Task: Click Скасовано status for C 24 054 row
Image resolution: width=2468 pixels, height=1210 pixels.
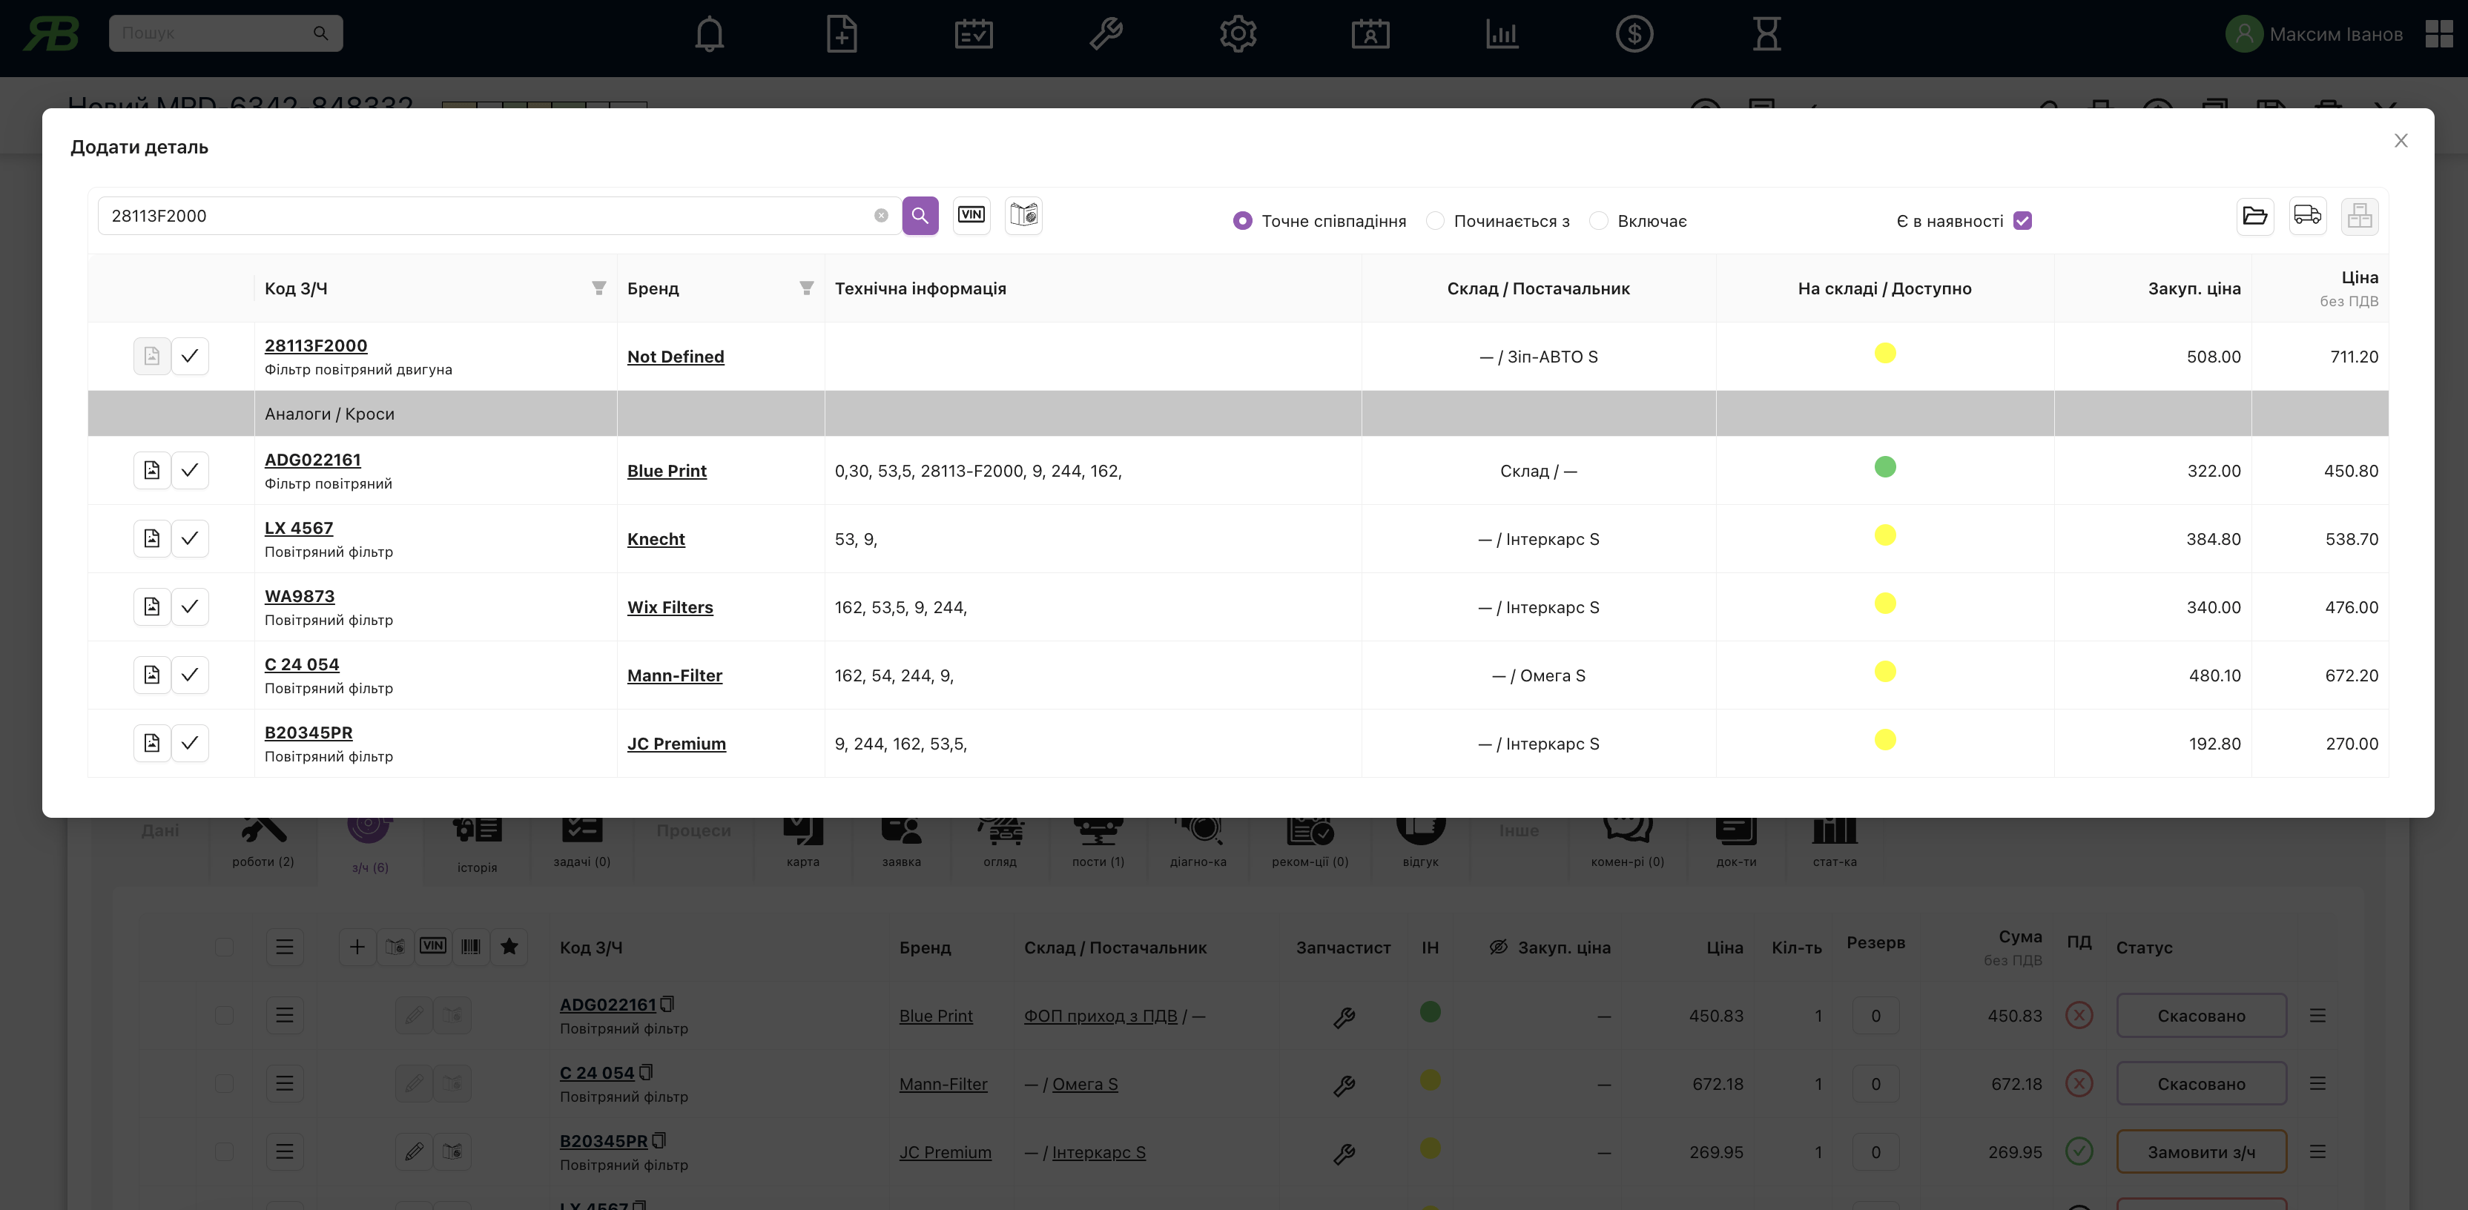Action: pyautogui.click(x=2201, y=1083)
